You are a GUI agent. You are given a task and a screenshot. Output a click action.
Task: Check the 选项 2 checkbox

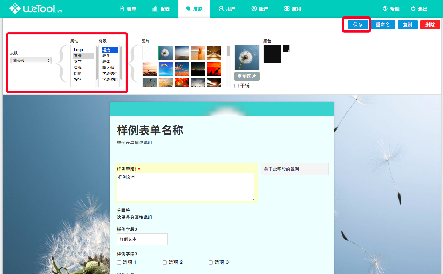click(x=165, y=262)
